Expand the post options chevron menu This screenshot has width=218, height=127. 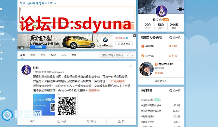point(131,66)
